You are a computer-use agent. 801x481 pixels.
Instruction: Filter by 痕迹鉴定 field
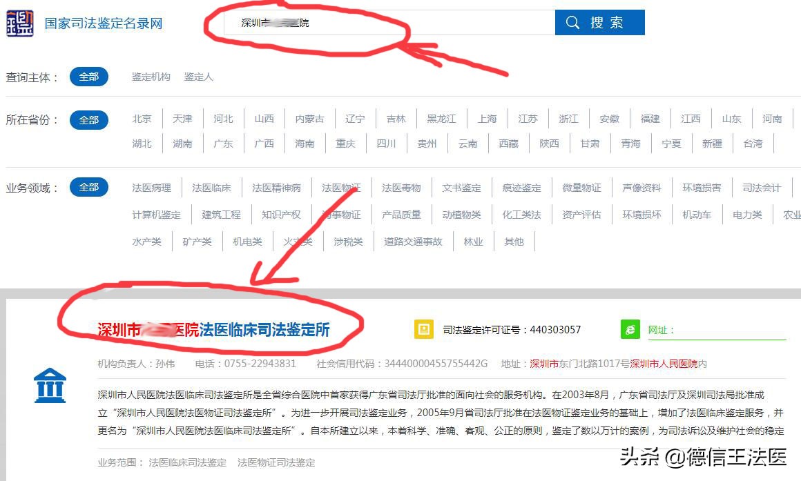pos(521,188)
